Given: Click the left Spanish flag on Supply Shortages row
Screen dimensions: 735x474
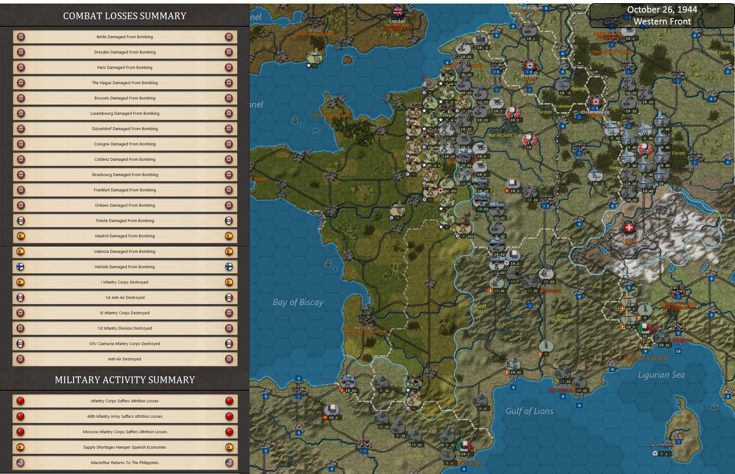Looking at the screenshot, I should [20, 447].
